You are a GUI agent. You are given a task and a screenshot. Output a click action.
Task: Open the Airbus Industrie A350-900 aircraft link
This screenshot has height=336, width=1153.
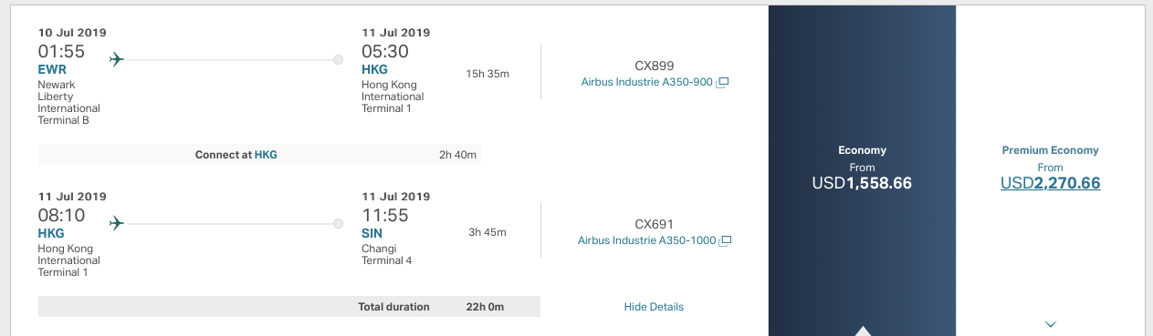tap(646, 82)
